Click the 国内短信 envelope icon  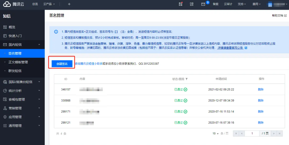5,45
